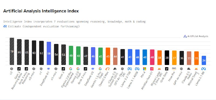
Task: Click the MiniMax icon for MiniMax-Text-01
Action: click(152, 69)
